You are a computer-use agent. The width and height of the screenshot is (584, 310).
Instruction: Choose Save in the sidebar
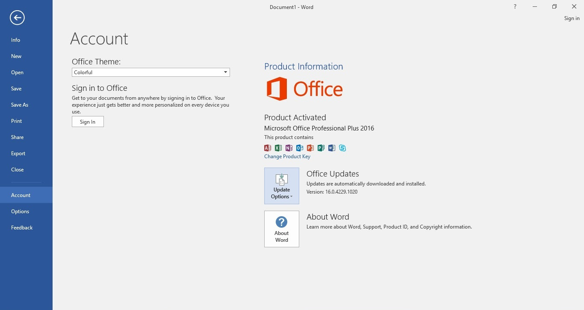26,89
